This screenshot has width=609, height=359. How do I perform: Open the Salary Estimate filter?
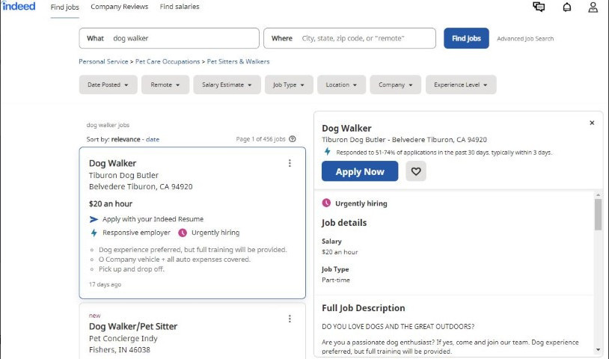point(227,85)
